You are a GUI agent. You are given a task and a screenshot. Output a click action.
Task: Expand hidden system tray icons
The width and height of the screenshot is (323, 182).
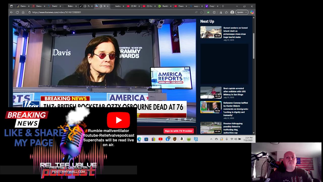(x=211, y=139)
